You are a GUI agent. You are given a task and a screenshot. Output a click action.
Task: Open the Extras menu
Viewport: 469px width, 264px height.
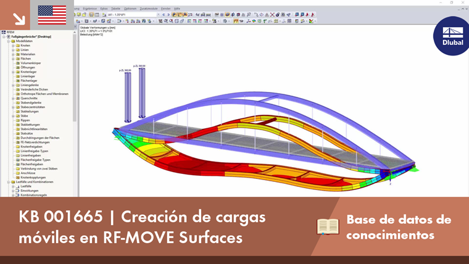point(104,9)
